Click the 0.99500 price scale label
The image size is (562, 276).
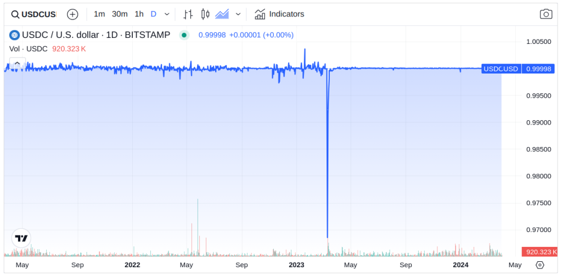[x=539, y=95]
